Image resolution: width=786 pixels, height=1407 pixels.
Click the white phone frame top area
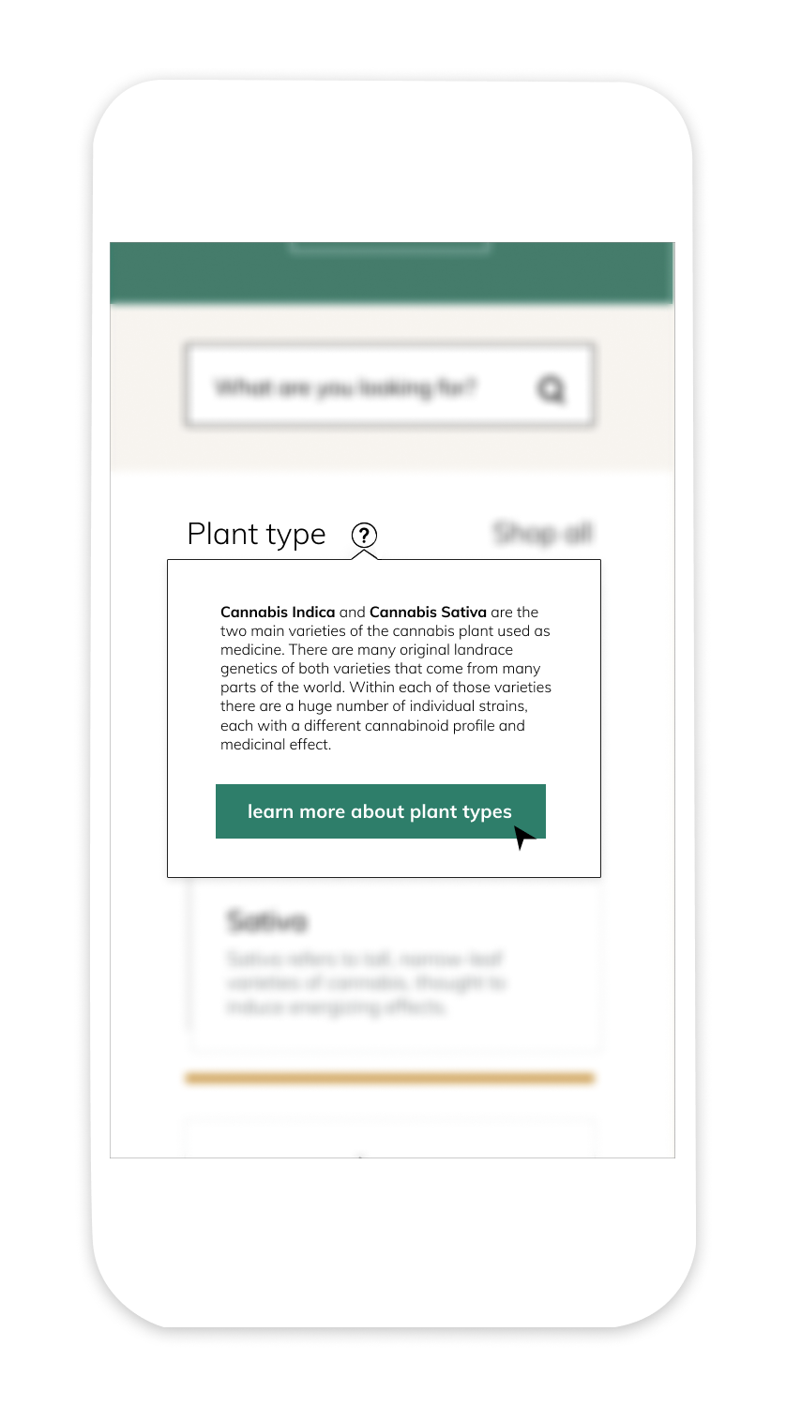392,159
